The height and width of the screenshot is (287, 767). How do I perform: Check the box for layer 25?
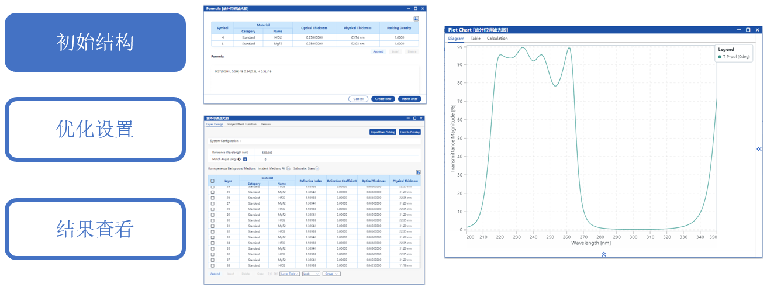click(x=212, y=192)
